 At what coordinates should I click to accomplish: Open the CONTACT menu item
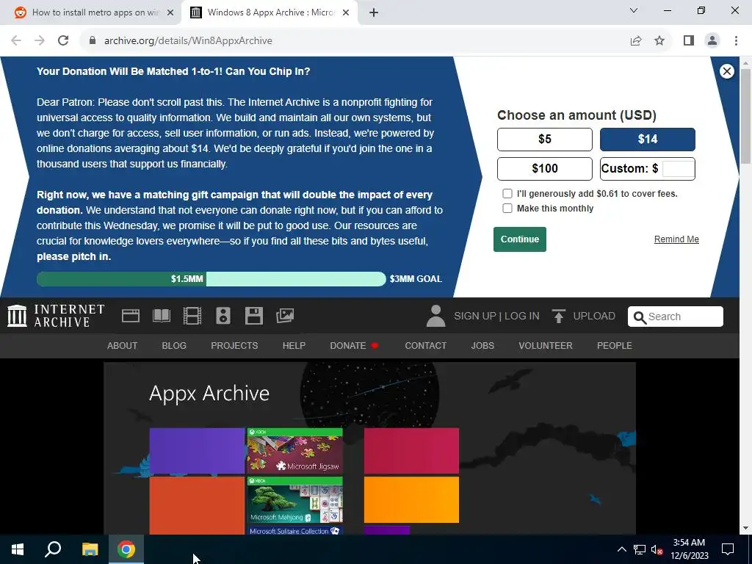click(425, 346)
